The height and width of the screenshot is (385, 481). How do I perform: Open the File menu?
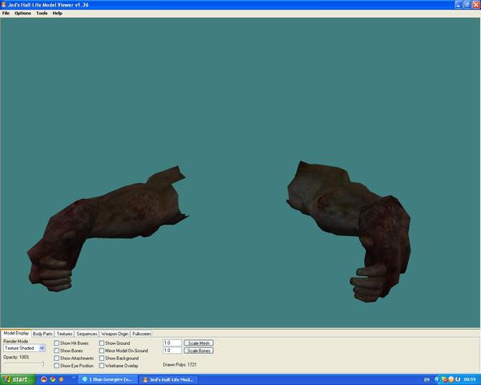(6, 13)
